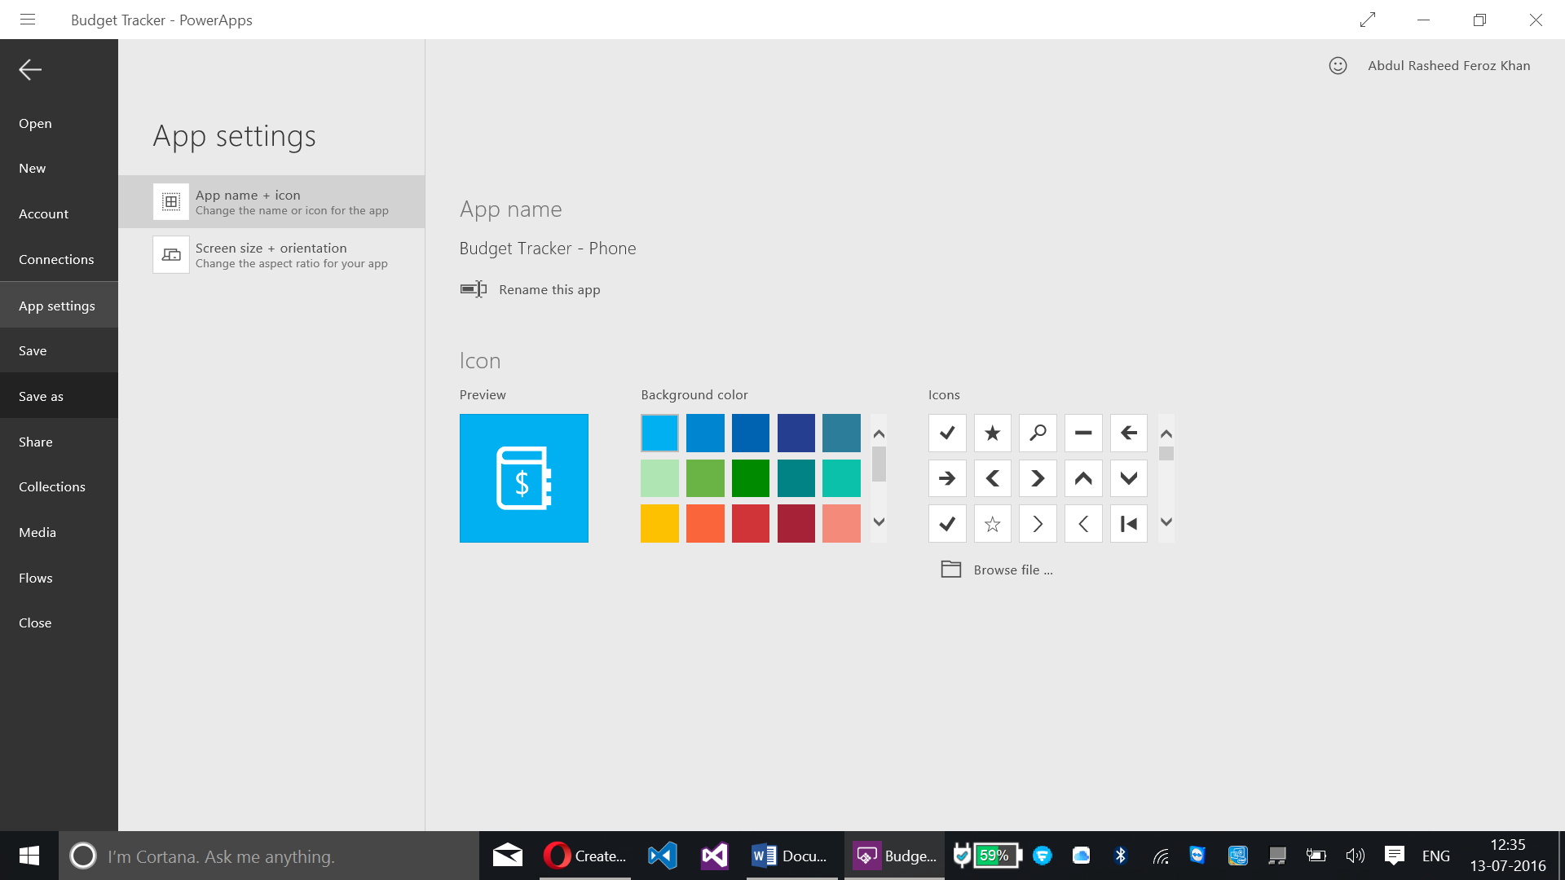Viewport: 1565px width, 880px height.
Task: Click the smiley feedback icon
Action: (x=1338, y=66)
